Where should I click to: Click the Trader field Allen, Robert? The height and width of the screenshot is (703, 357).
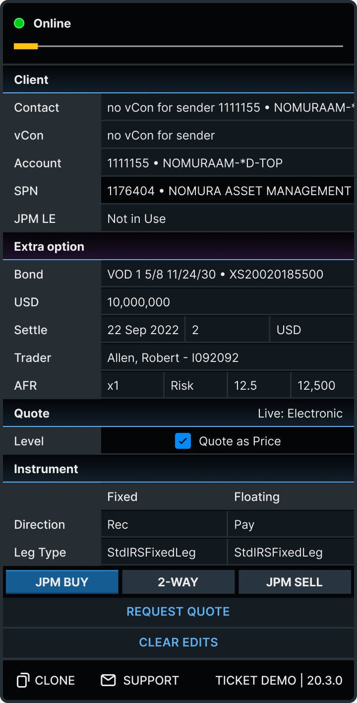[228, 357]
